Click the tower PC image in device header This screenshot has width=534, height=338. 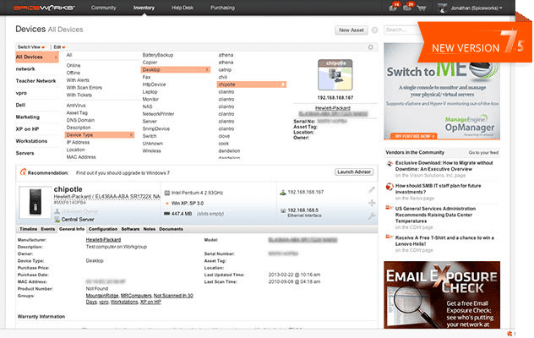(35, 202)
